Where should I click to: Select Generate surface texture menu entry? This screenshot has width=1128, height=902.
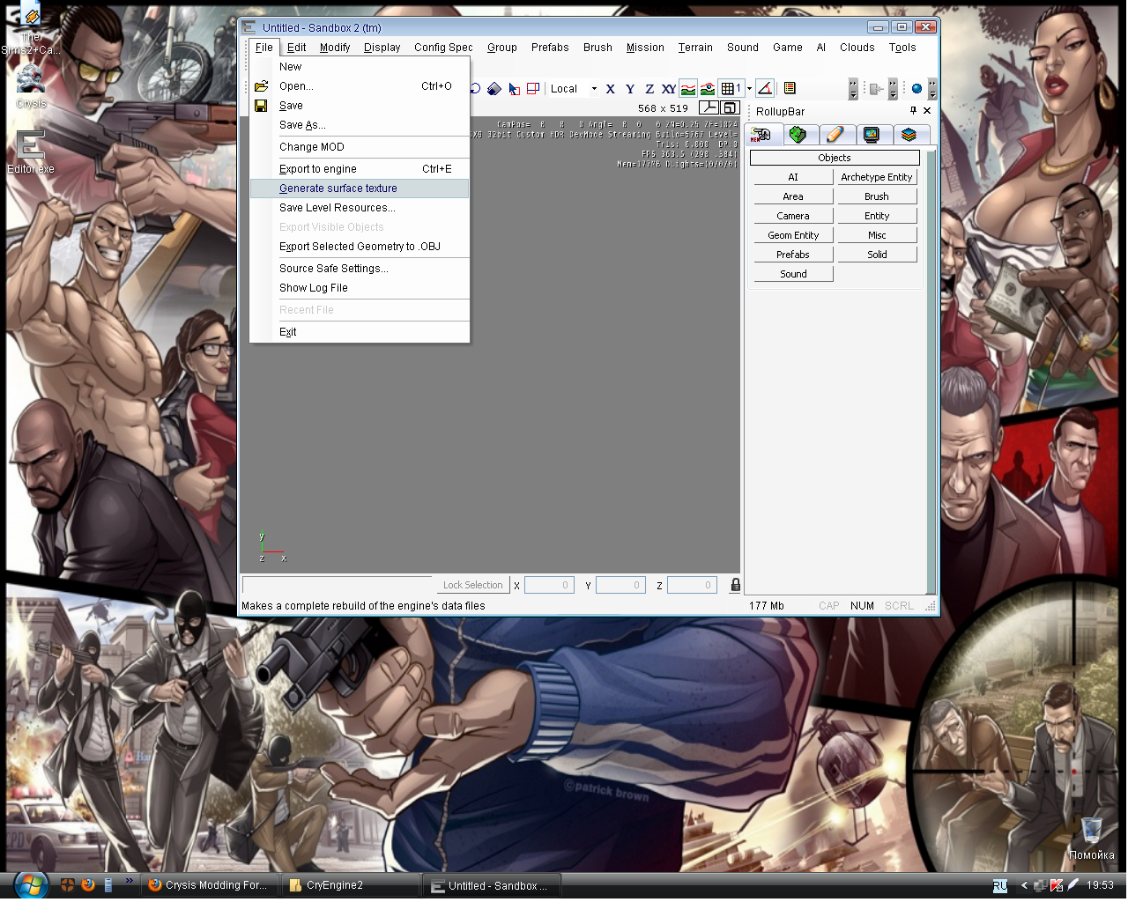338,189
